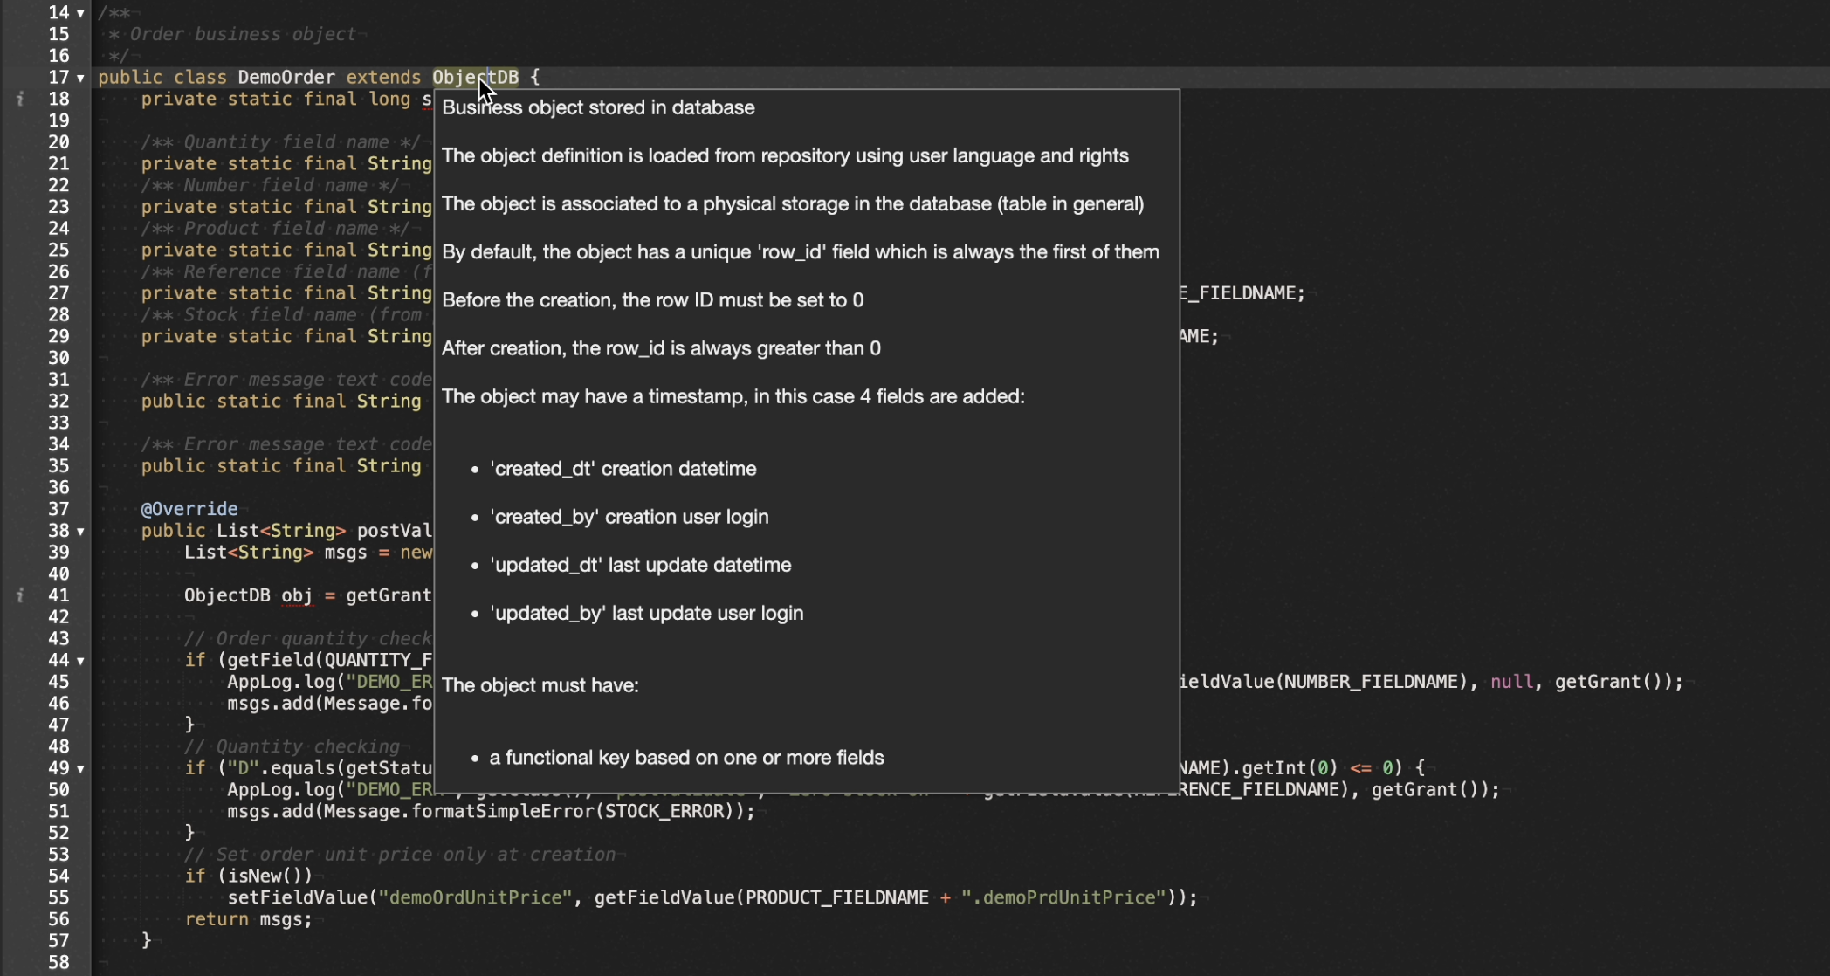Fold the if block at line 44
Screen dimensions: 1830x976
pos(80,661)
